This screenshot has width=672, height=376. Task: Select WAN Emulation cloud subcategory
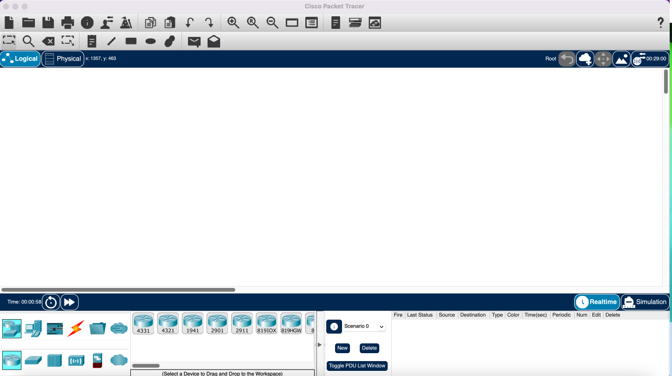click(x=119, y=360)
